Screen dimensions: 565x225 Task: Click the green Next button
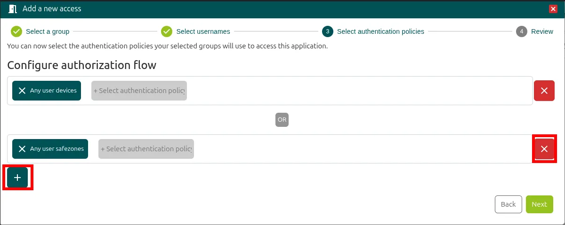click(539, 204)
